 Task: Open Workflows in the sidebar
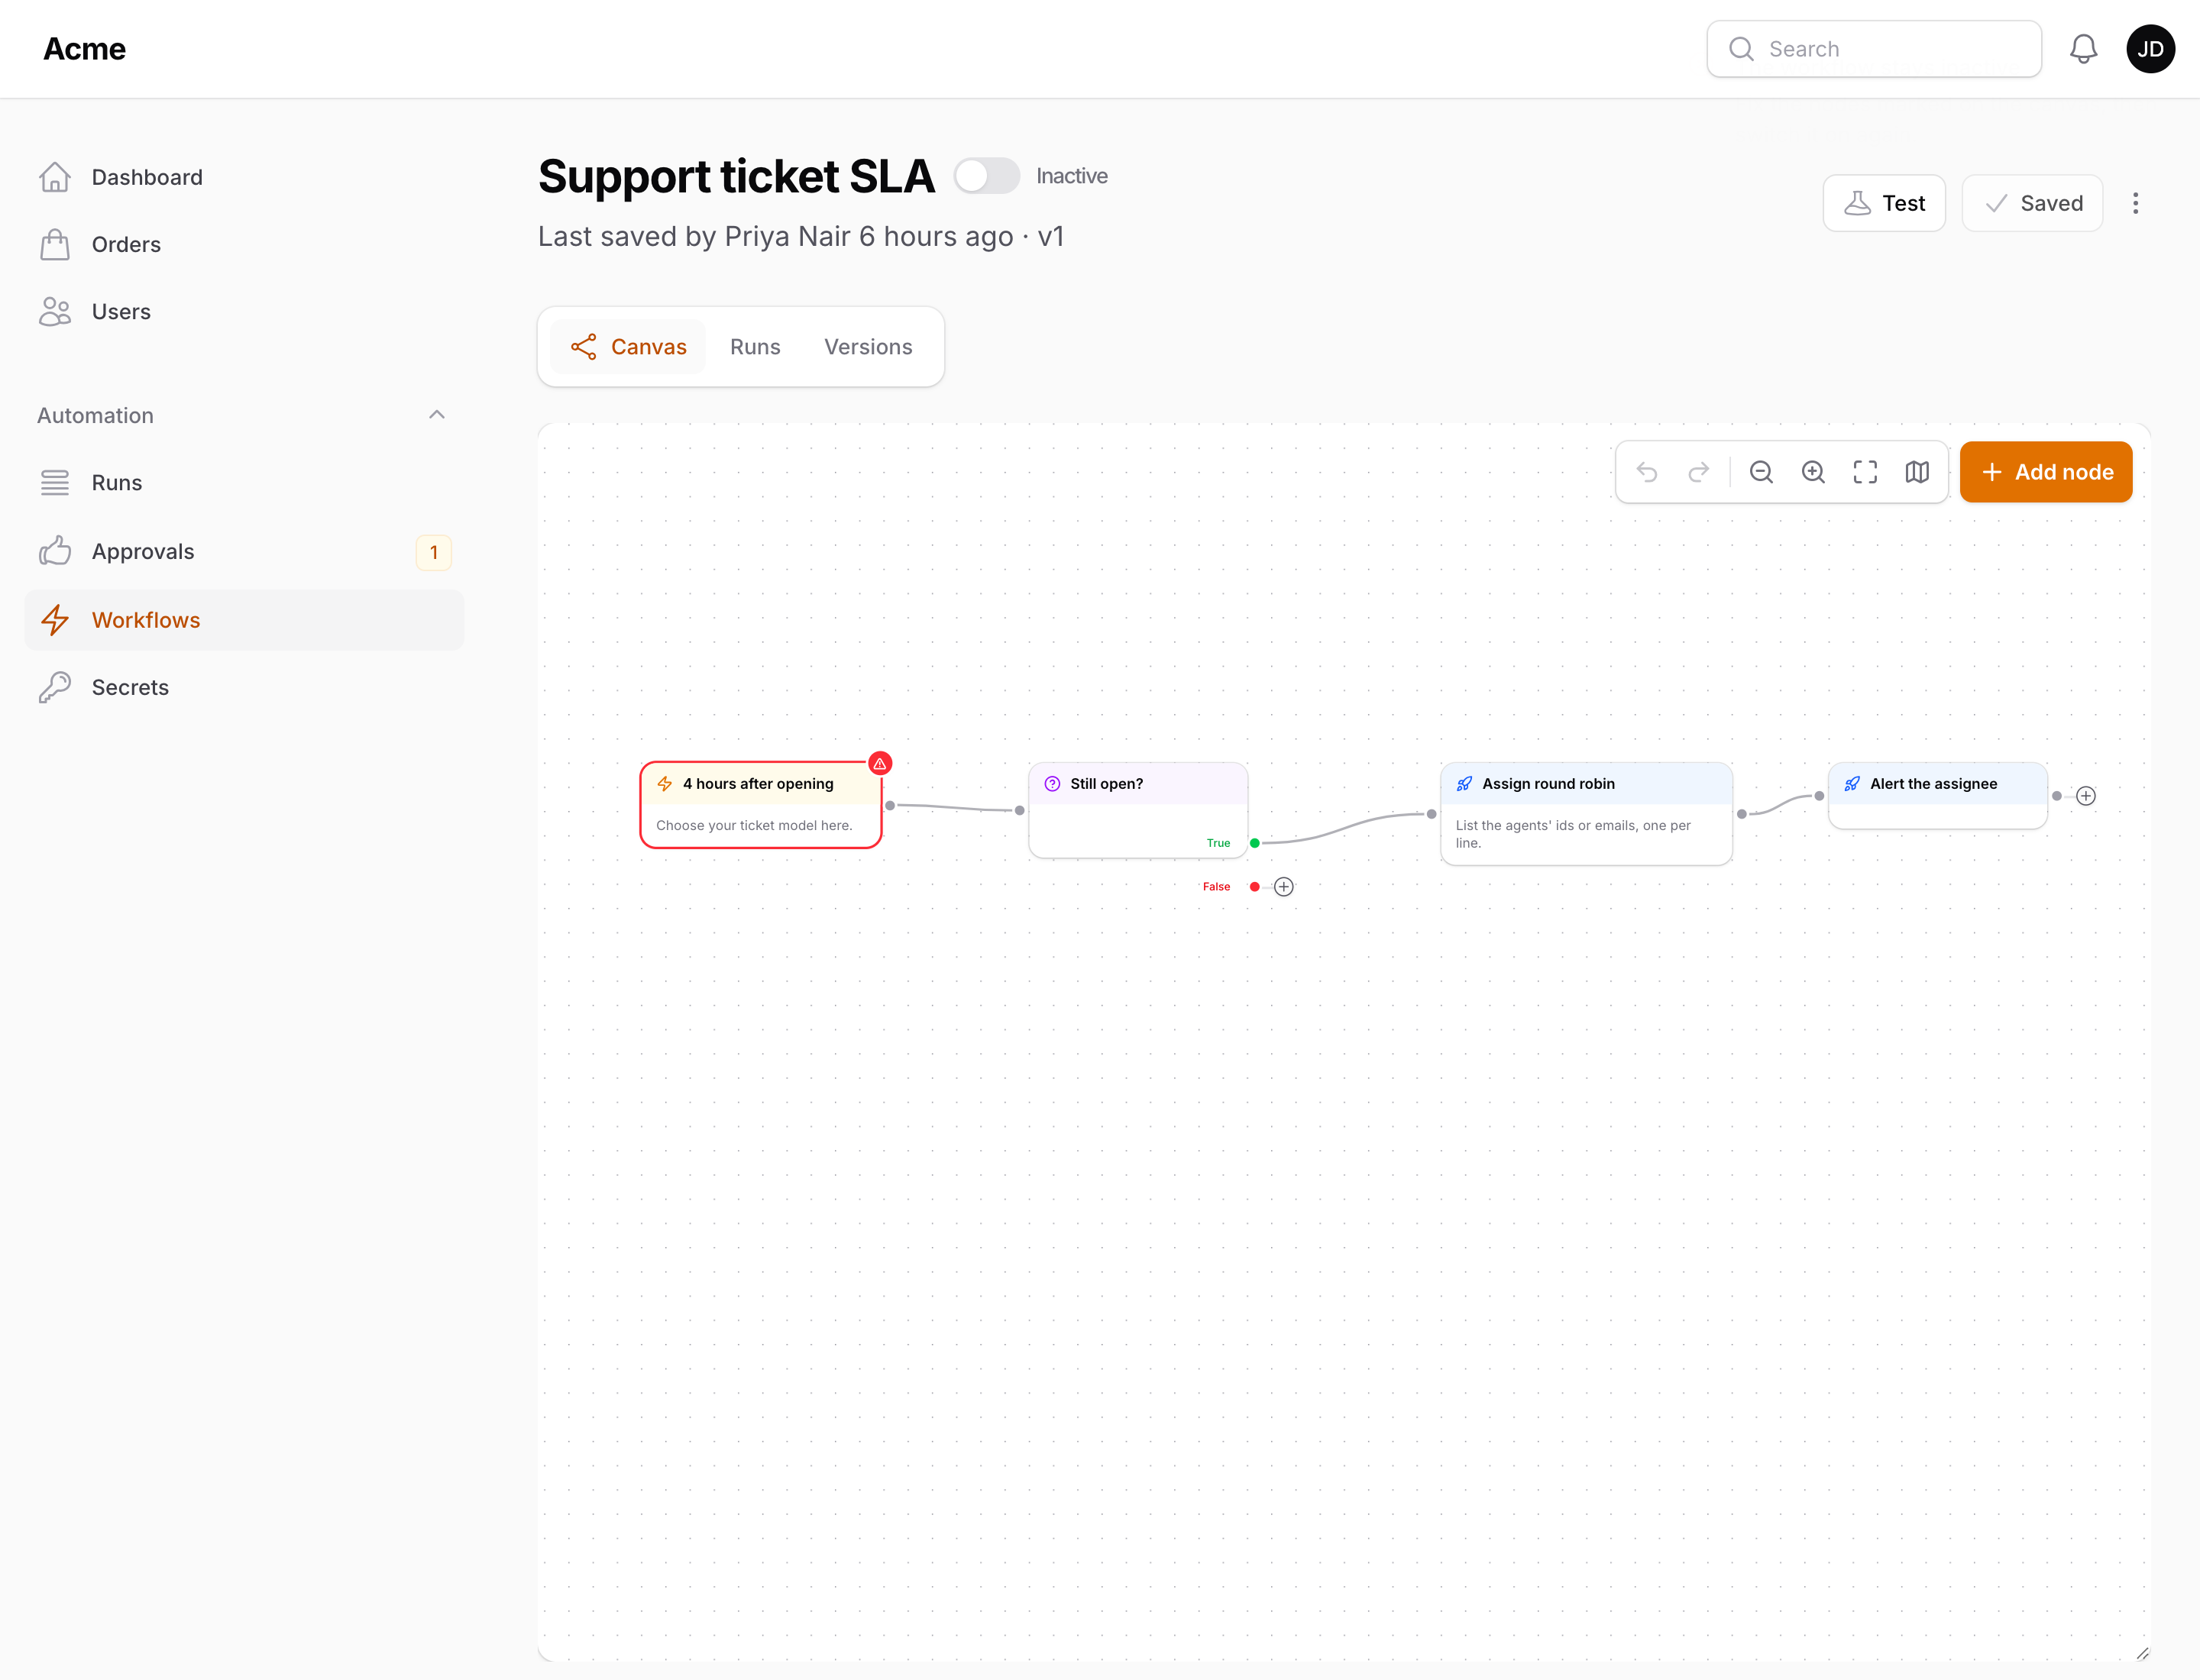[244, 620]
